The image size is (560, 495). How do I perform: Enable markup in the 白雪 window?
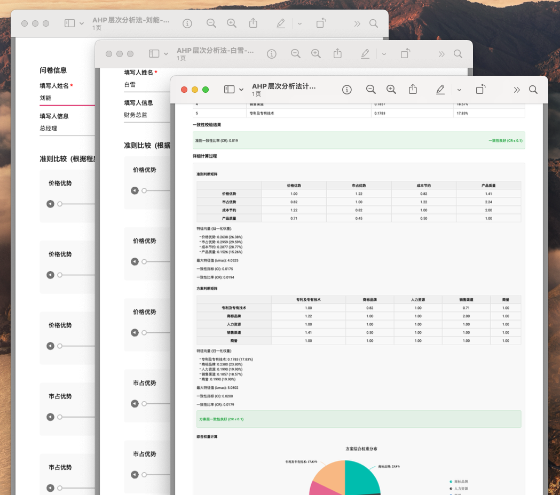365,54
